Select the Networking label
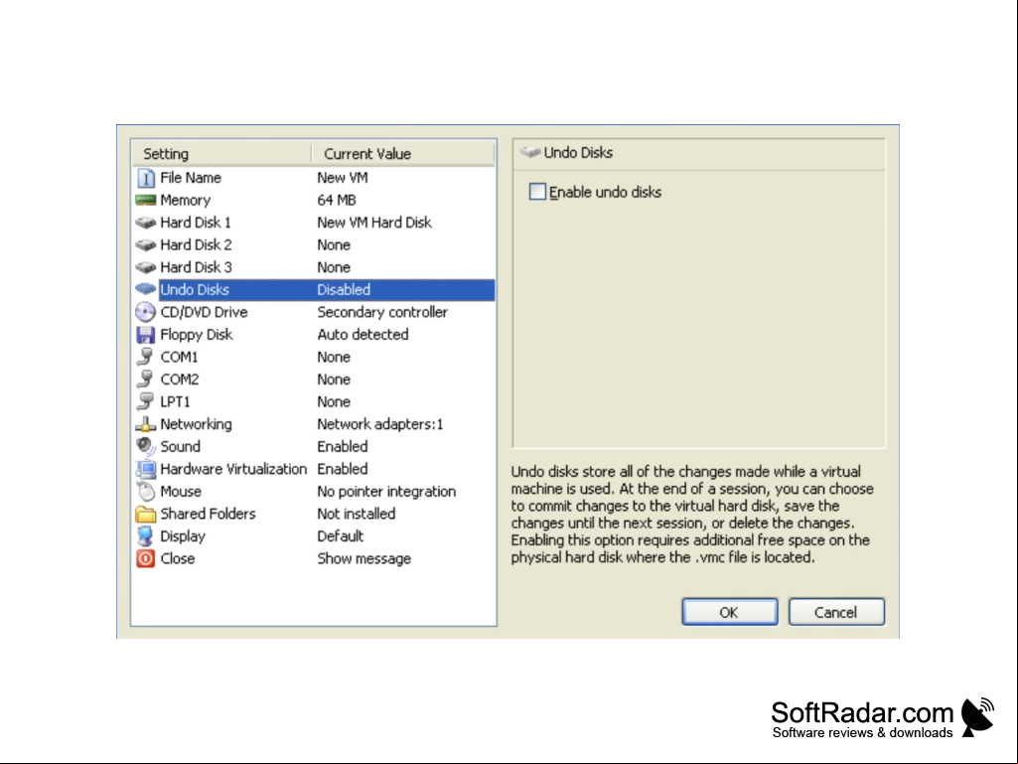The width and height of the screenshot is (1018, 764). (x=196, y=424)
